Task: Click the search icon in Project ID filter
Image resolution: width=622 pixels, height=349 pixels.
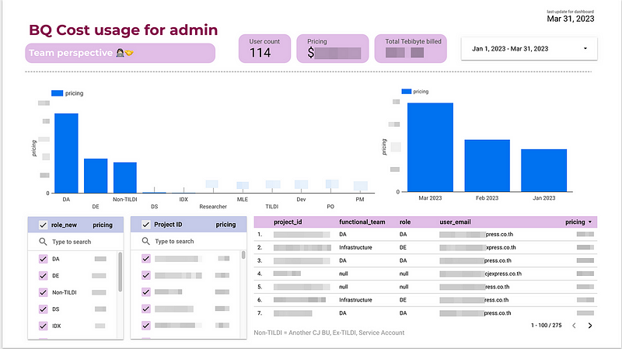Action: 145,242
